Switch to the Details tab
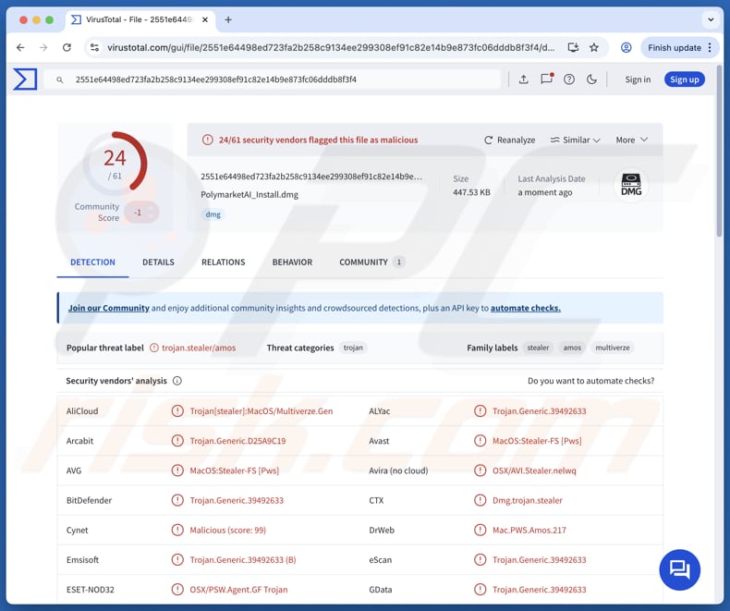730x611 pixels. (x=158, y=263)
